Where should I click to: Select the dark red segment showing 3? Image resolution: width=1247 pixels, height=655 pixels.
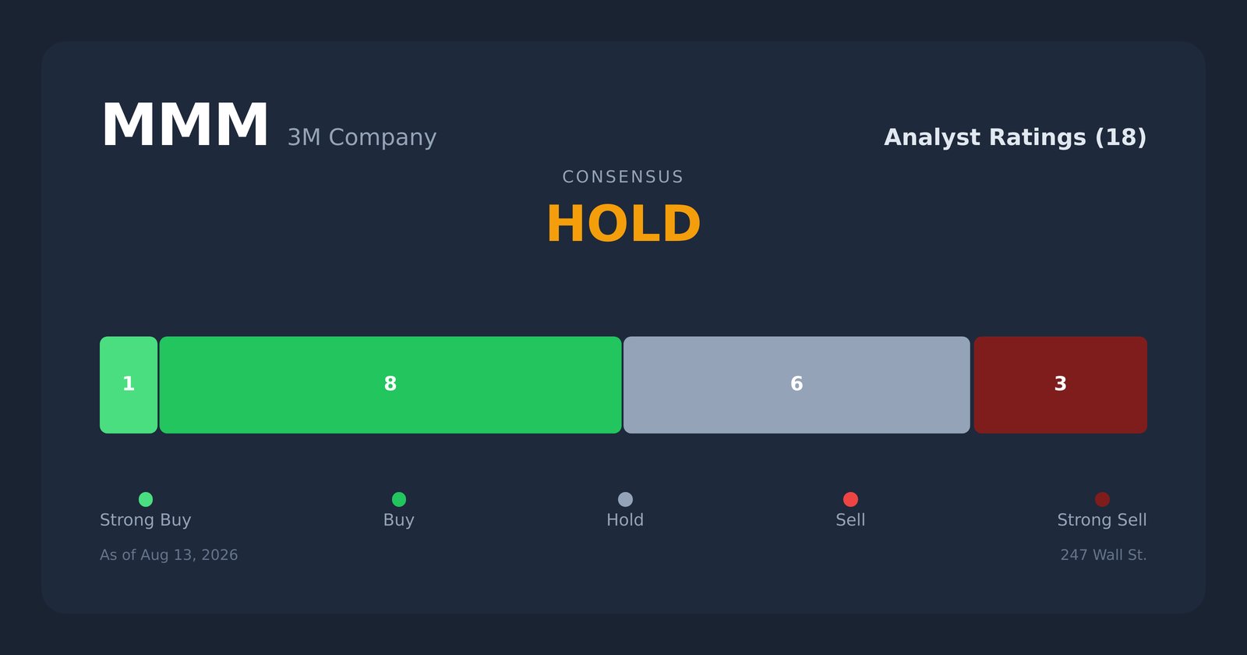coord(1060,385)
